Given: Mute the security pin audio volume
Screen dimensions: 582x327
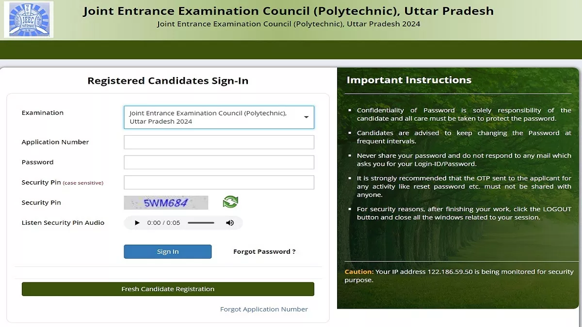Looking at the screenshot, I should point(230,223).
